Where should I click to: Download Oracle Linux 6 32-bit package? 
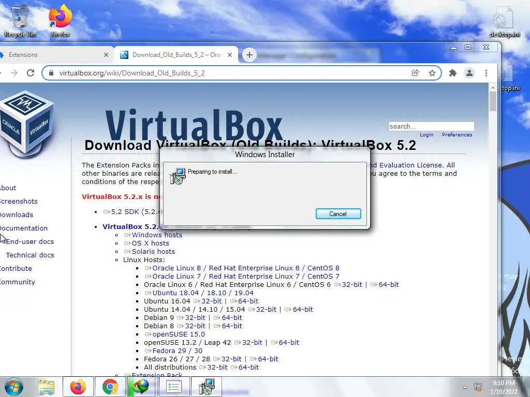point(348,285)
